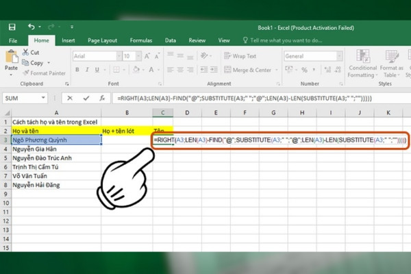The image size is (411, 274).
Task: Click the Cut scissors button
Action: (31, 53)
